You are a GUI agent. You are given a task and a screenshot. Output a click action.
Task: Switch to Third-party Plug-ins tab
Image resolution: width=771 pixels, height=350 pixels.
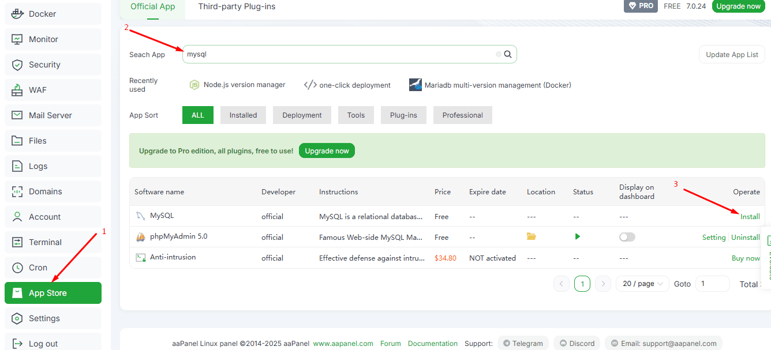point(237,7)
